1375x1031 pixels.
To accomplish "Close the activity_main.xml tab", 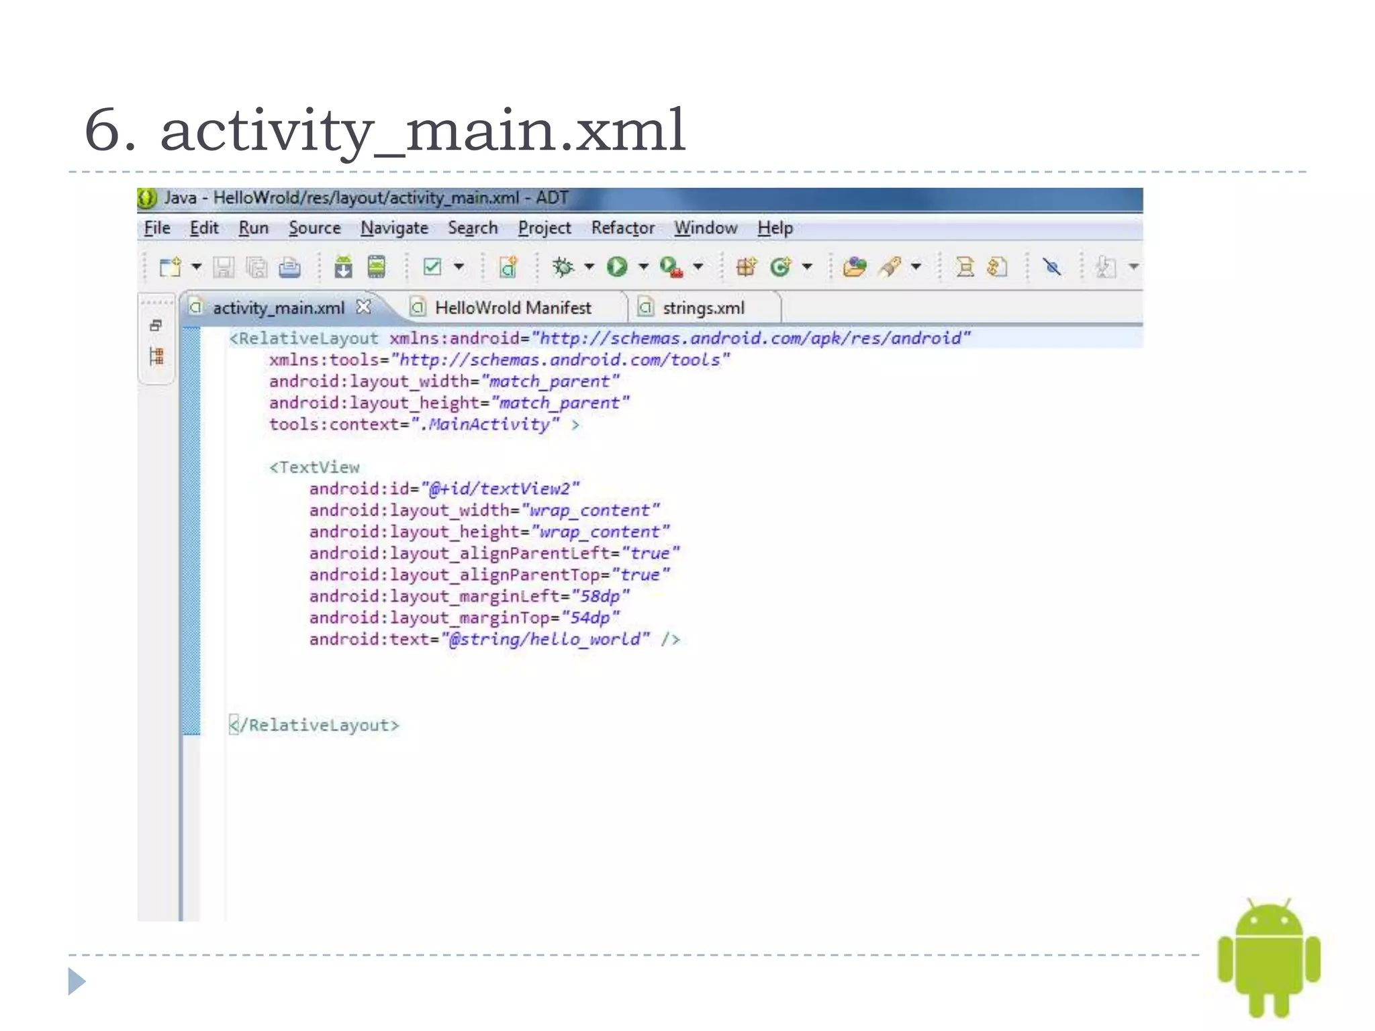I will click(364, 307).
